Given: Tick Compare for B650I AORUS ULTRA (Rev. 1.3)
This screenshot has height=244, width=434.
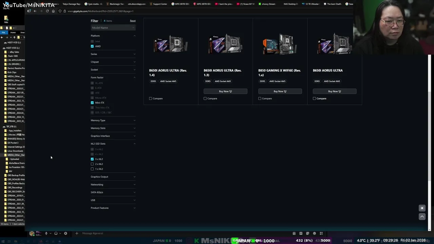Looking at the screenshot, I should [205, 99].
